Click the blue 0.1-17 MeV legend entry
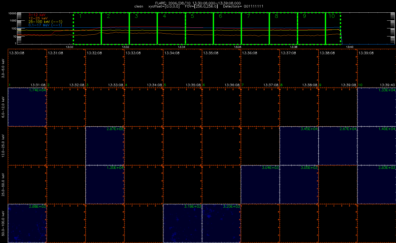The height and width of the screenshot is (243, 396). pyautogui.click(x=45, y=25)
